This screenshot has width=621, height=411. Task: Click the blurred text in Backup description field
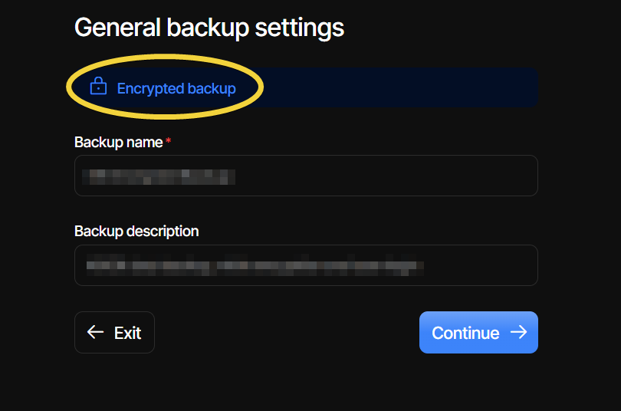point(255,266)
